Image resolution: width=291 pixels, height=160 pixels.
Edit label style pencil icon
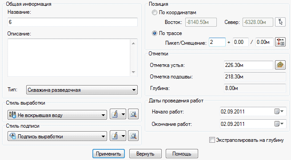tap(115, 136)
